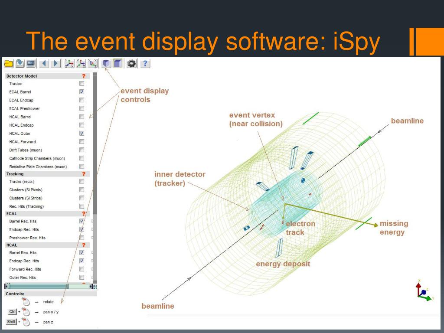The width and height of the screenshot is (444, 333).
Task: Go to the next event arrow
Action: click(55, 63)
